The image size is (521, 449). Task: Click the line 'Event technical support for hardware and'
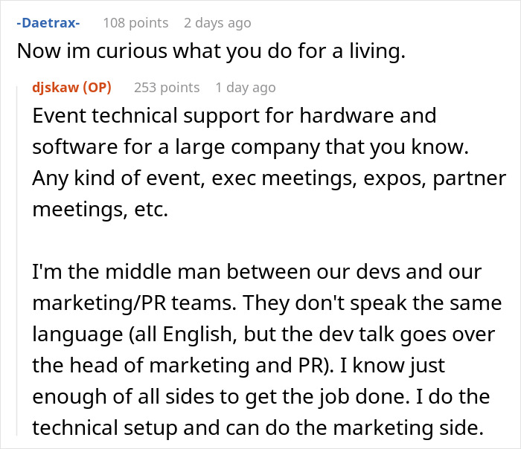(x=234, y=115)
